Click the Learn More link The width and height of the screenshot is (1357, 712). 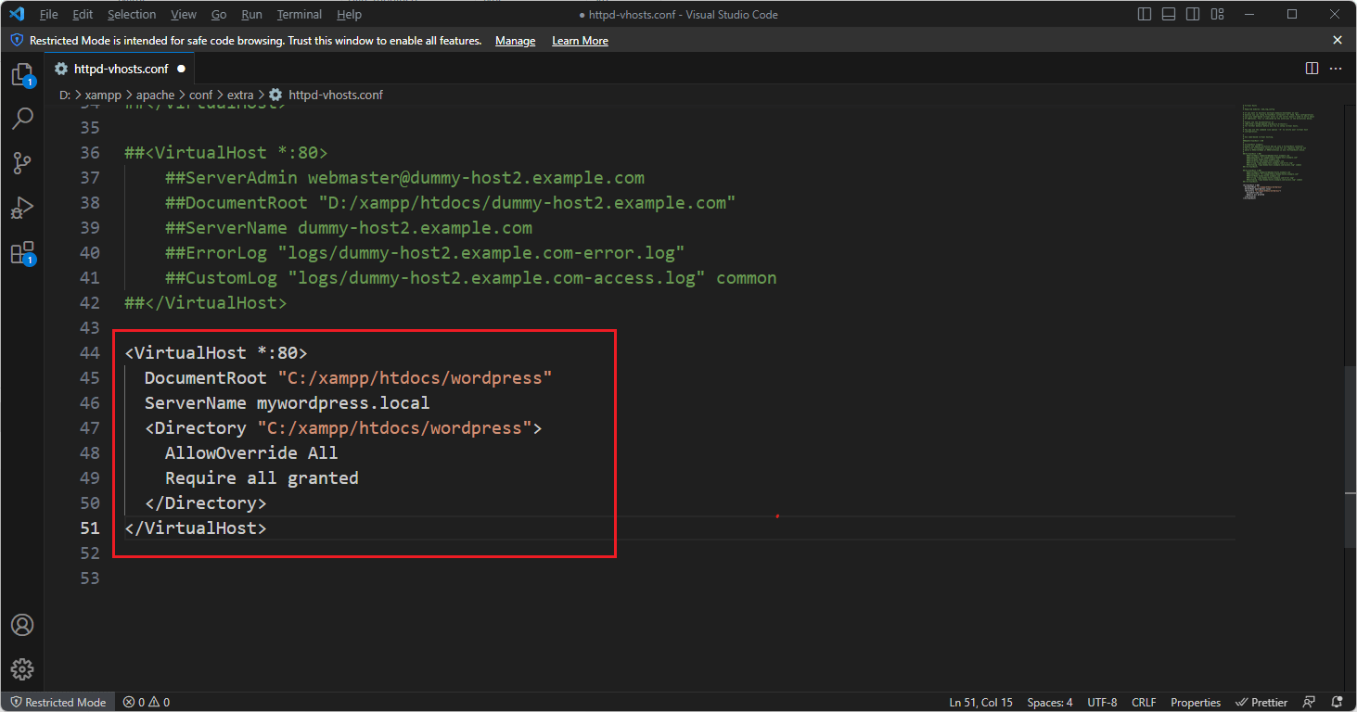[x=580, y=41]
